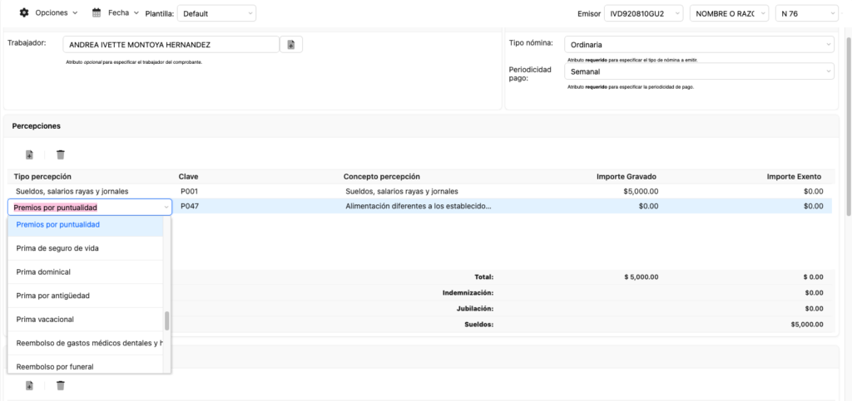Select Reembolso por funeral option
Viewport: 852px width, 401px height.
(x=86, y=366)
